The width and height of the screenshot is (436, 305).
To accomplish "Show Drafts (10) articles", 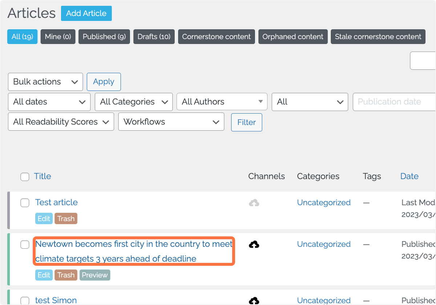I will (154, 37).
